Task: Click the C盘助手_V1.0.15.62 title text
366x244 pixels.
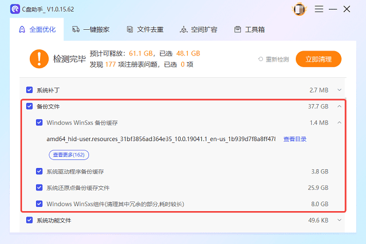Action: 48,9
